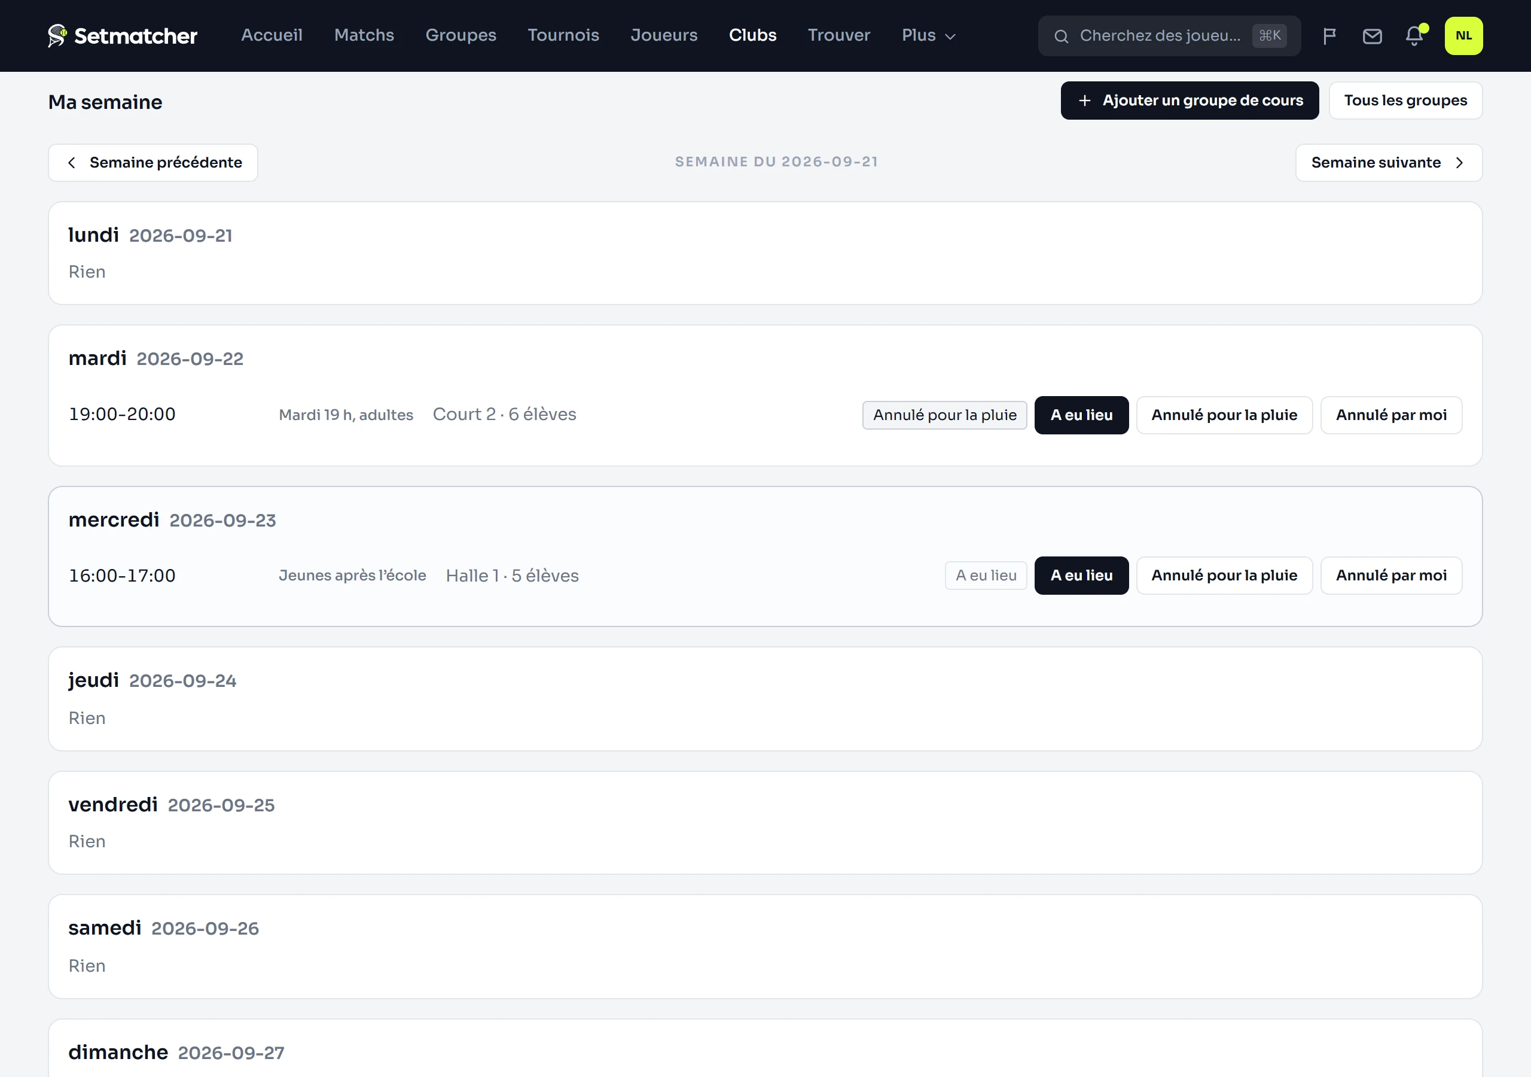The width and height of the screenshot is (1531, 1077).
Task: Mark Tuesday class Annulé par moi
Action: point(1391,415)
